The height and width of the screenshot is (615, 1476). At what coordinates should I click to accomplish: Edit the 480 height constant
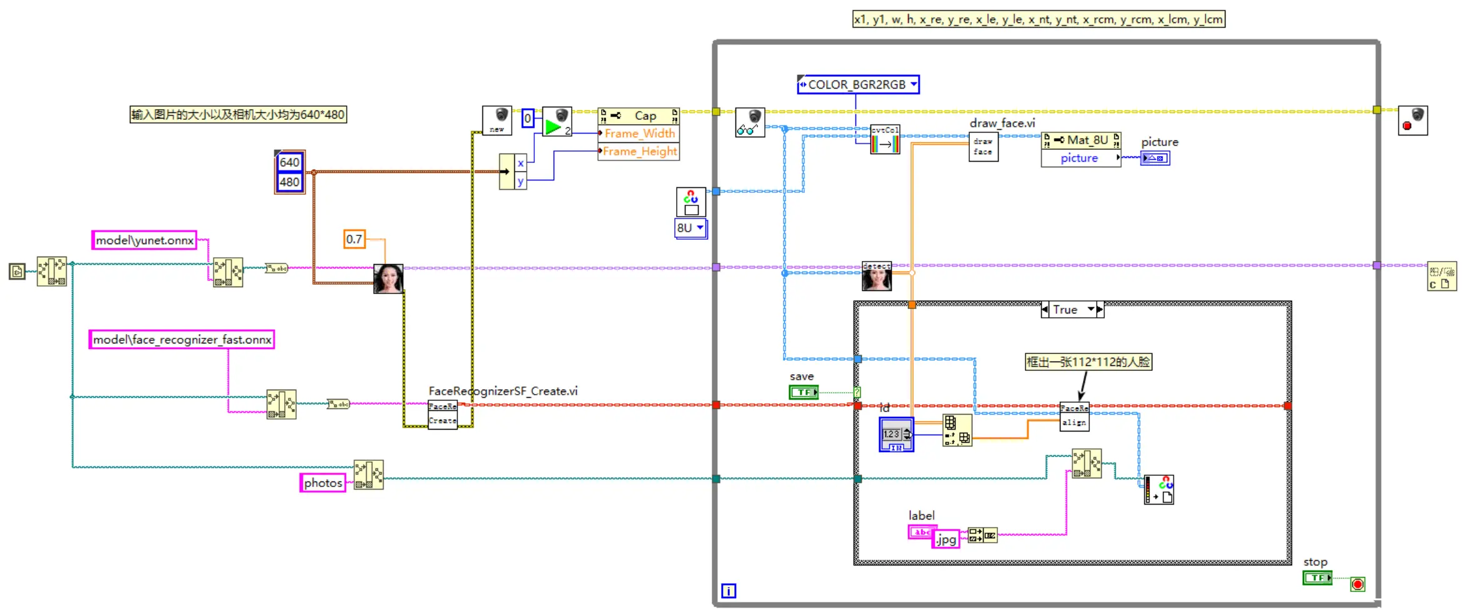pos(289,182)
